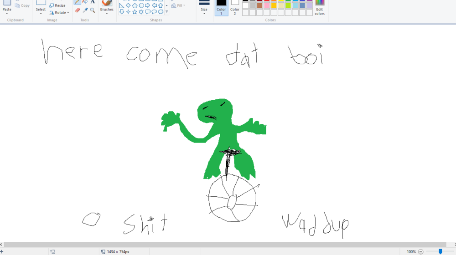This screenshot has height=255, width=456.
Task: Choose the up arrow shape
Action: 161,5
